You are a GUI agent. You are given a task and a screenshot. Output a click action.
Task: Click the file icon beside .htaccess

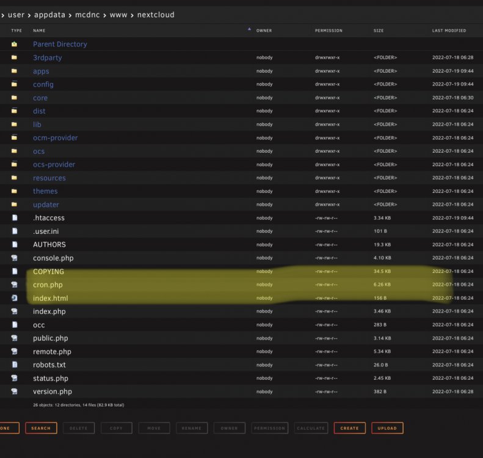point(15,218)
